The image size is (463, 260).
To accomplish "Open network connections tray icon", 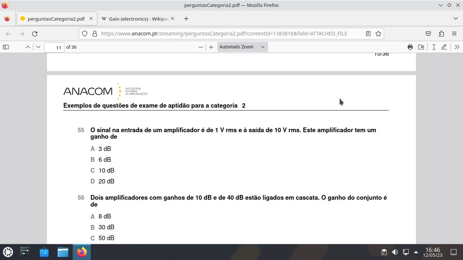I will [x=406, y=252].
